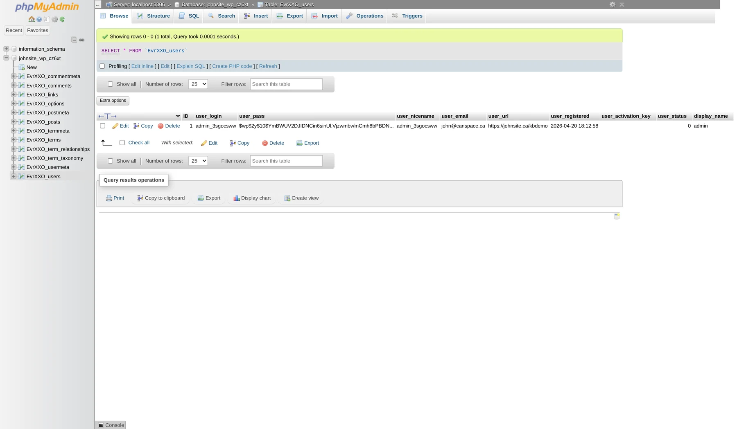This screenshot has height=429, width=737.
Task: Tick the upper Show all checkbox
Action: (x=110, y=84)
